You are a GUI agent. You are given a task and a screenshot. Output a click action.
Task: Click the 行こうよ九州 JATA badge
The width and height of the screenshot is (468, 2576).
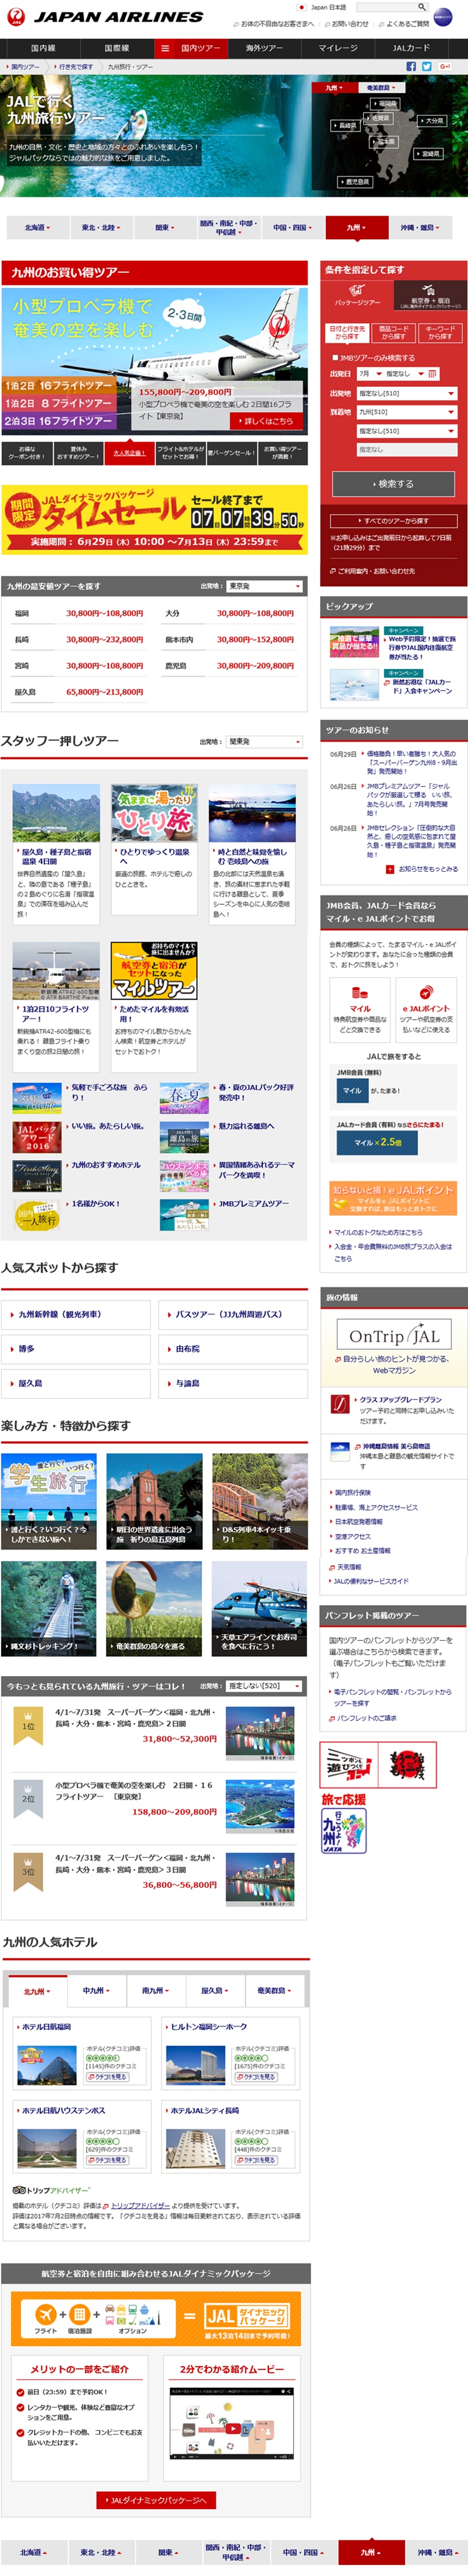[343, 1831]
